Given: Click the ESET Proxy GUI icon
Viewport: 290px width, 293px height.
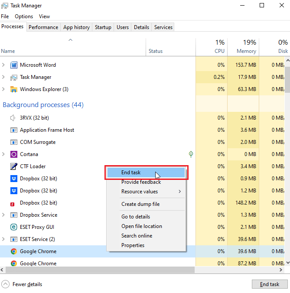Looking at the screenshot, I should 13,227.
